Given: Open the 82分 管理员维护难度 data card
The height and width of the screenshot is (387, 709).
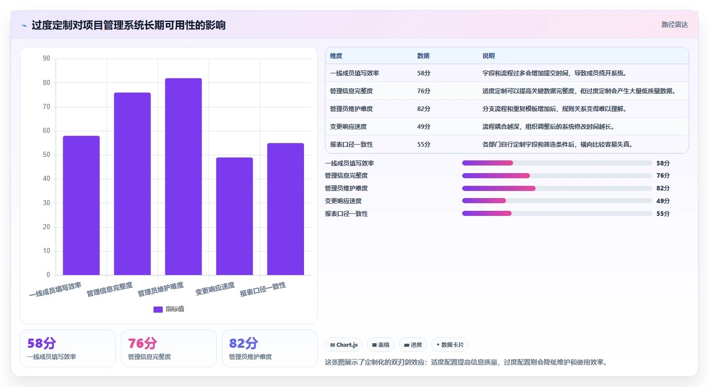Looking at the screenshot, I should [270, 348].
